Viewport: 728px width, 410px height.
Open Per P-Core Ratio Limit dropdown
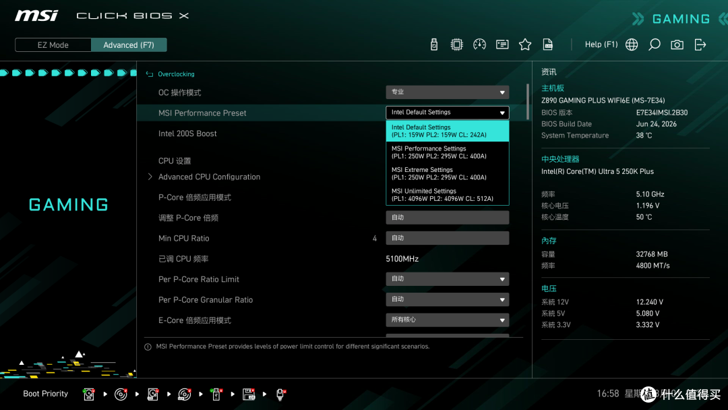447,279
